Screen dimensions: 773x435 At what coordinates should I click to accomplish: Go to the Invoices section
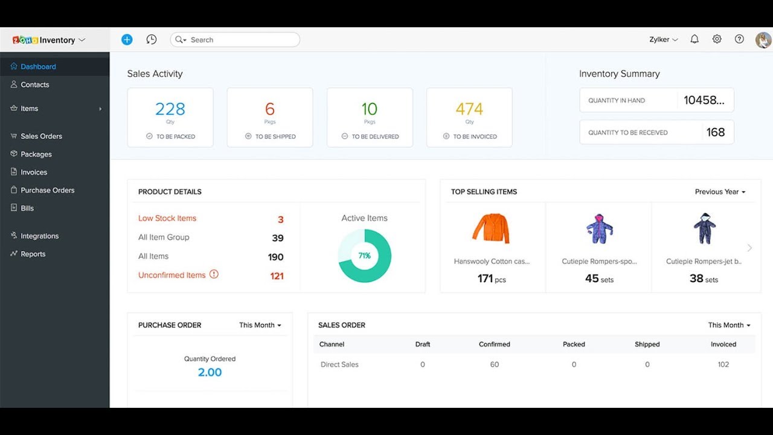pyautogui.click(x=32, y=172)
